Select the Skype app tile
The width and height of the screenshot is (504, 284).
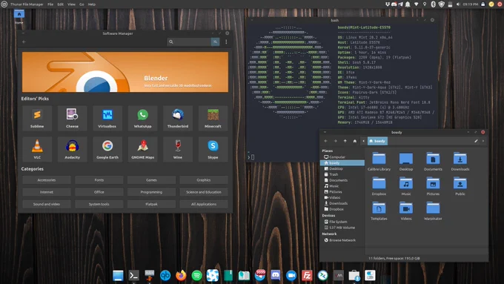213,149
